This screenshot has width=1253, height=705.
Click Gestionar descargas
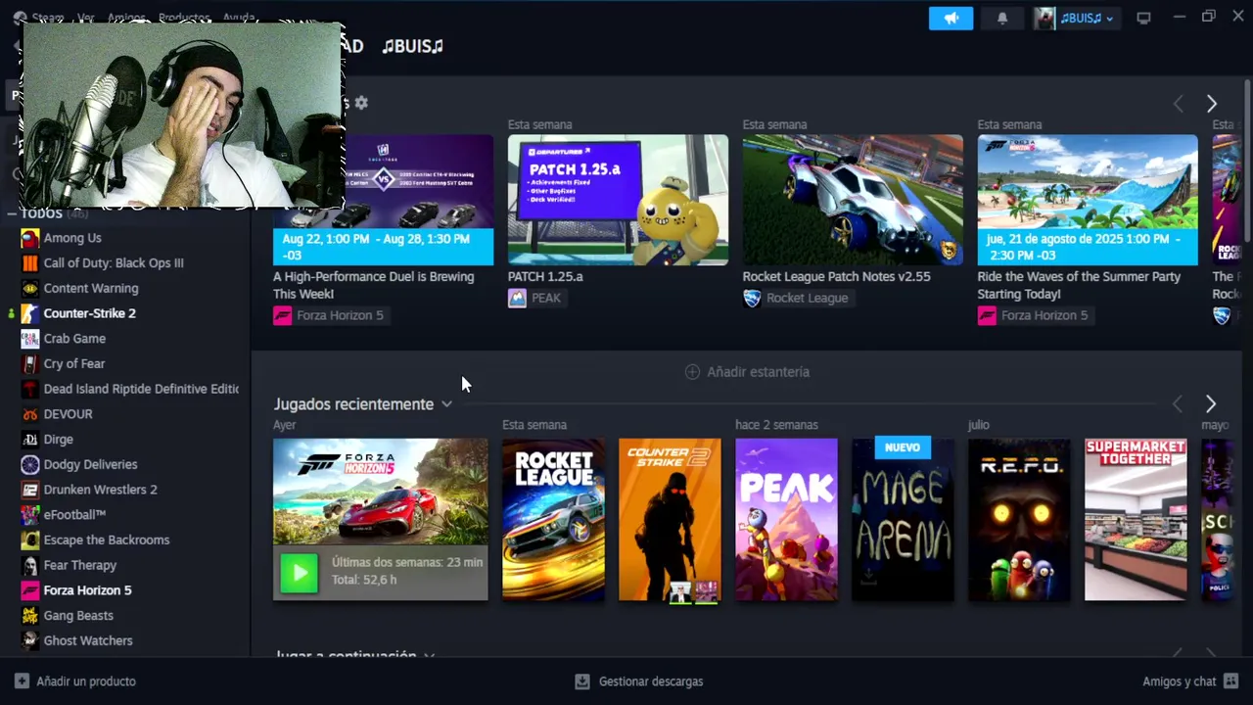pos(651,681)
